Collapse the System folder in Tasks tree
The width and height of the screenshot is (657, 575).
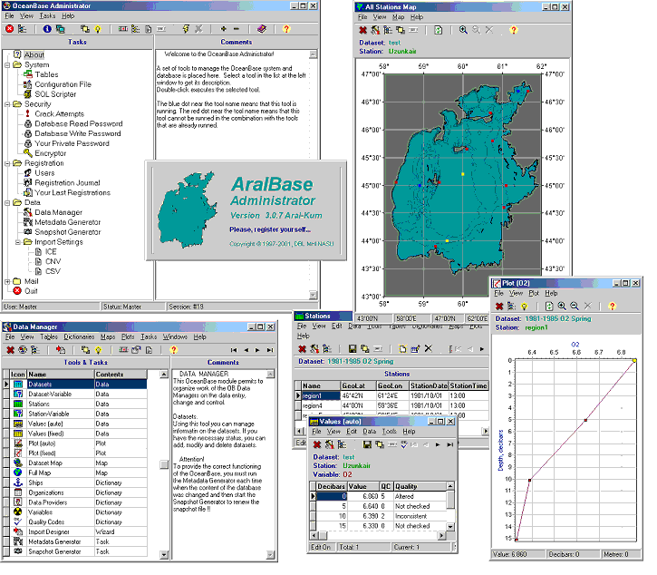coord(7,65)
